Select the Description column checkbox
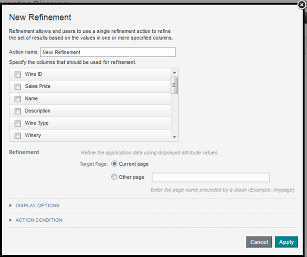307x257 pixels. coord(18,111)
